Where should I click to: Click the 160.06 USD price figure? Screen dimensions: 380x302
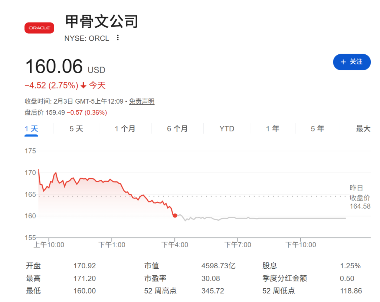click(x=65, y=67)
